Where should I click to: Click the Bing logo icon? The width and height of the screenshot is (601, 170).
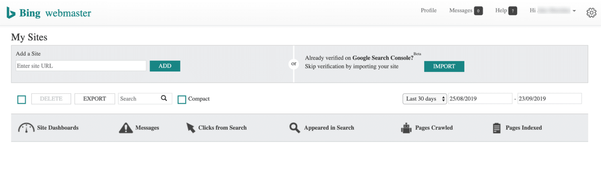click(11, 13)
